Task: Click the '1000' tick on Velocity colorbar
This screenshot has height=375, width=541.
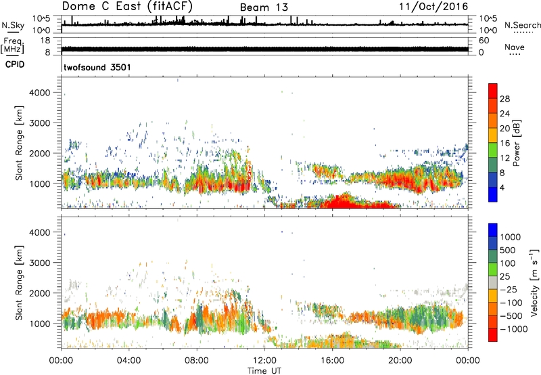Action: (511, 237)
